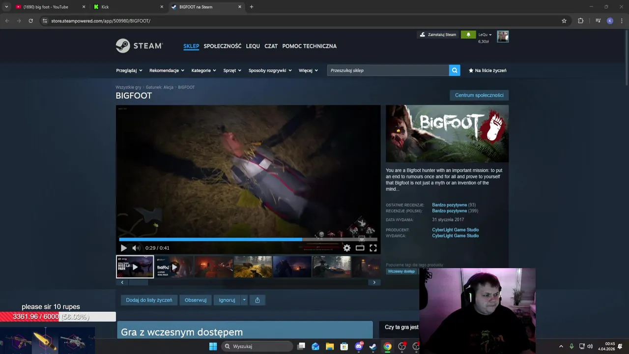Open producer CyberLight Game Studio link
The image size is (629, 354).
(456, 230)
